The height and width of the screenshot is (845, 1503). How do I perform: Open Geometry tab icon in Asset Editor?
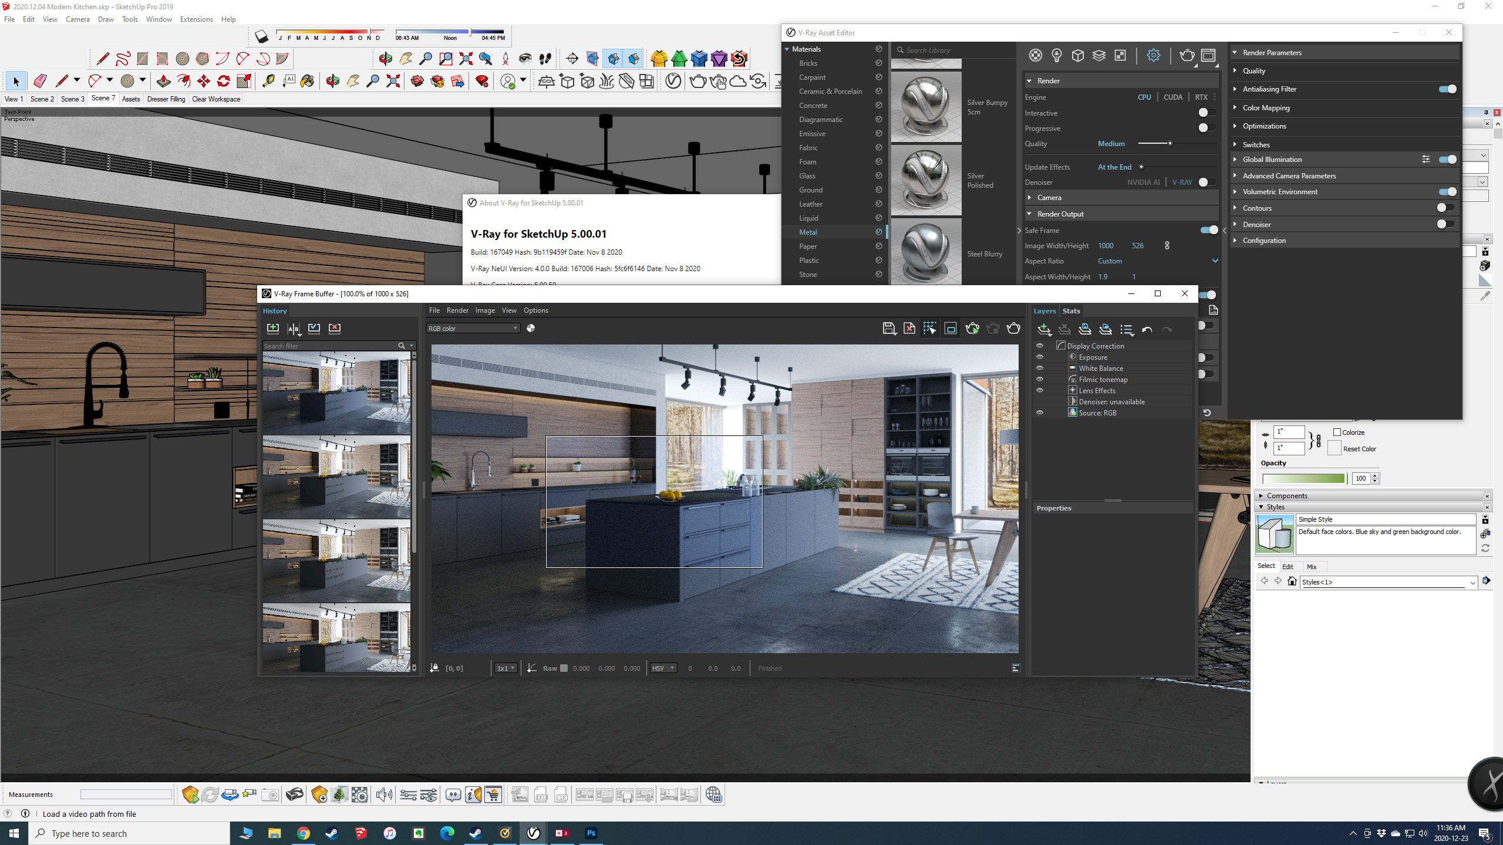[1078, 55]
